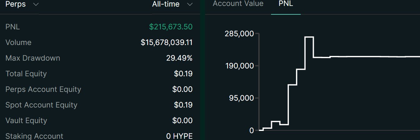Click the Volume value $15,678,039.11

pos(166,42)
